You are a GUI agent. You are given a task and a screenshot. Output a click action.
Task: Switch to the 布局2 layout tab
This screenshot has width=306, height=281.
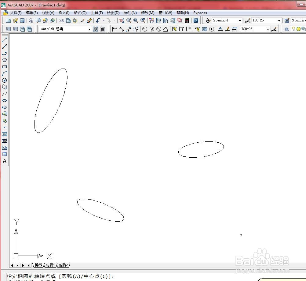pos(63,265)
